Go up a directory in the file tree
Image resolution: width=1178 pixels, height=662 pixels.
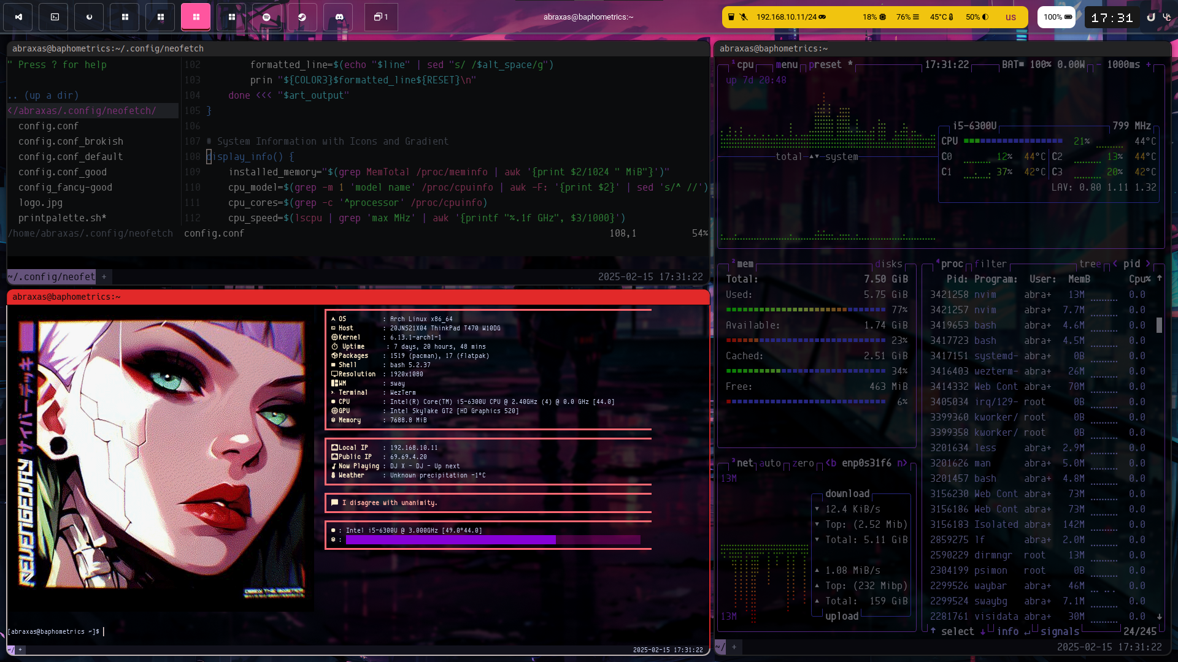click(x=43, y=96)
